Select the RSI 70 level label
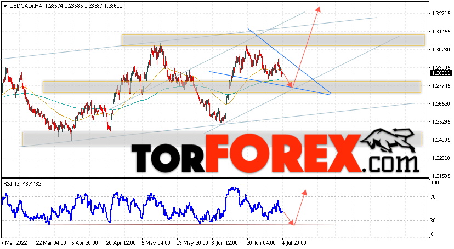 point(433,197)
